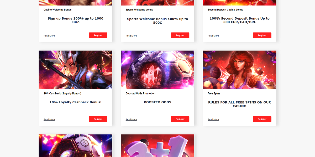Click Register under Free Spins card

click(262, 119)
